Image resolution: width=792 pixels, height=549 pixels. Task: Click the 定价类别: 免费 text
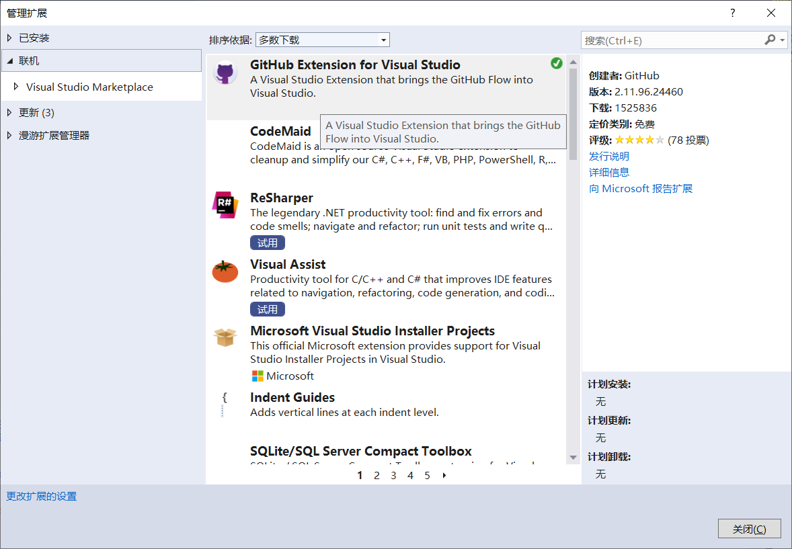click(x=621, y=124)
